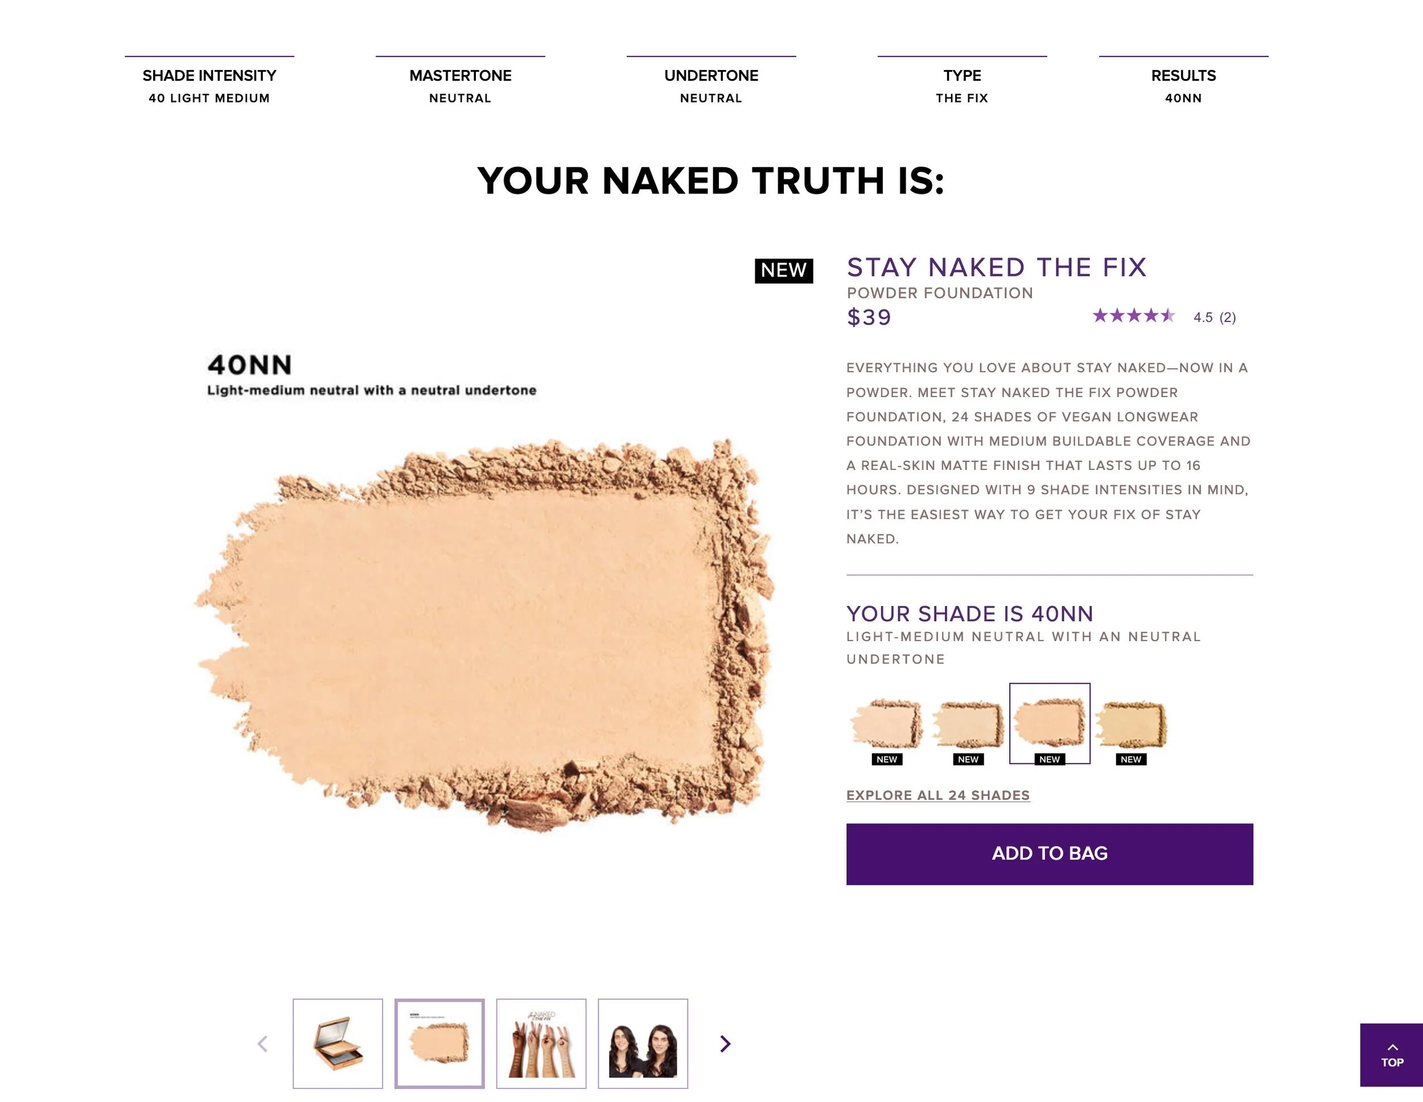The height and width of the screenshot is (1102, 1423).
Task: Choose the selected 40NN shade swatch
Action: pyautogui.click(x=1050, y=724)
